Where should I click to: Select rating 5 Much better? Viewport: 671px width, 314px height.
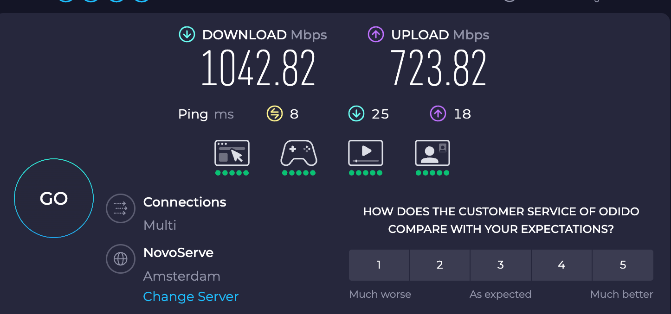623,265
